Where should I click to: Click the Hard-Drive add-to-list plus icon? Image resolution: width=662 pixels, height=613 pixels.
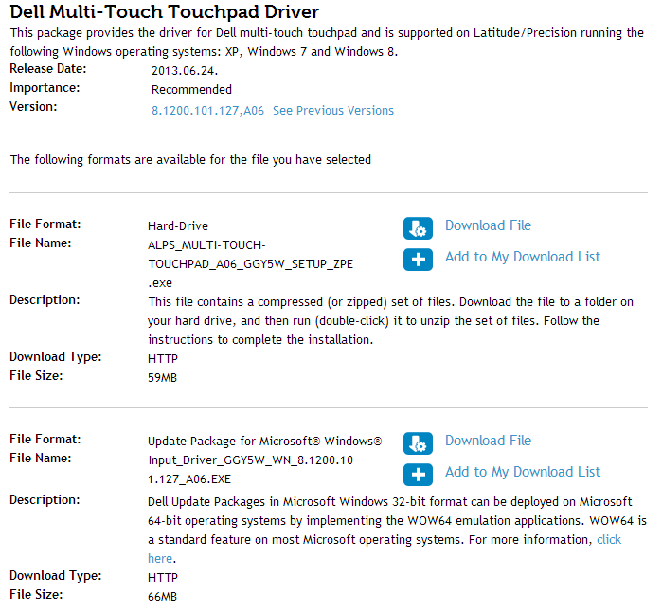[418, 260]
